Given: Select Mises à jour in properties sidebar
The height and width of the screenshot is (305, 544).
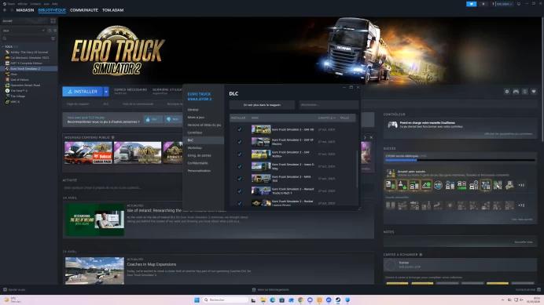Looking at the screenshot, I should tap(196, 117).
